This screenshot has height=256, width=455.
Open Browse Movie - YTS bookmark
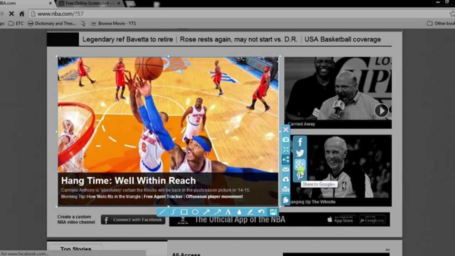[x=113, y=23]
